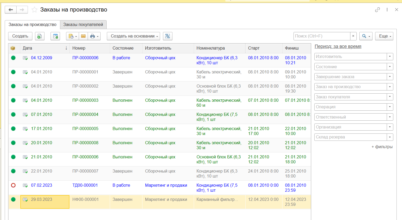This screenshot has width=402, height=220.
Task: Click the copy document icon next to Создать
Action: [x=39, y=36]
